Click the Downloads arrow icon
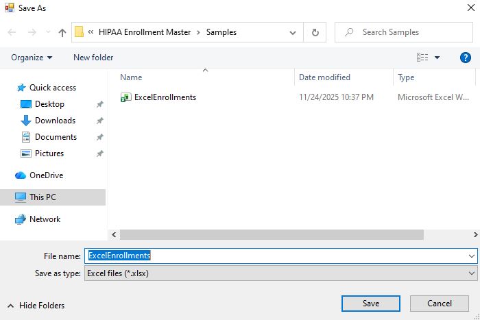Viewport: 480px width, 320px height. click(26, 121)
